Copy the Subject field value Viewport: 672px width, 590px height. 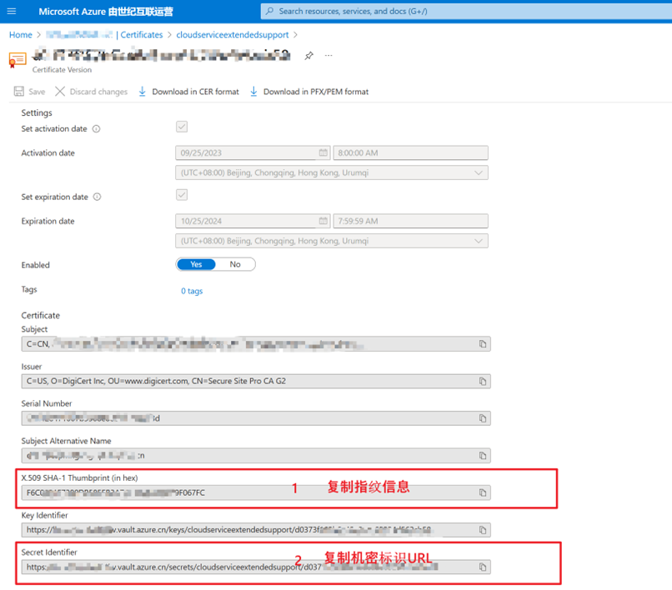(x=483, y=344)
